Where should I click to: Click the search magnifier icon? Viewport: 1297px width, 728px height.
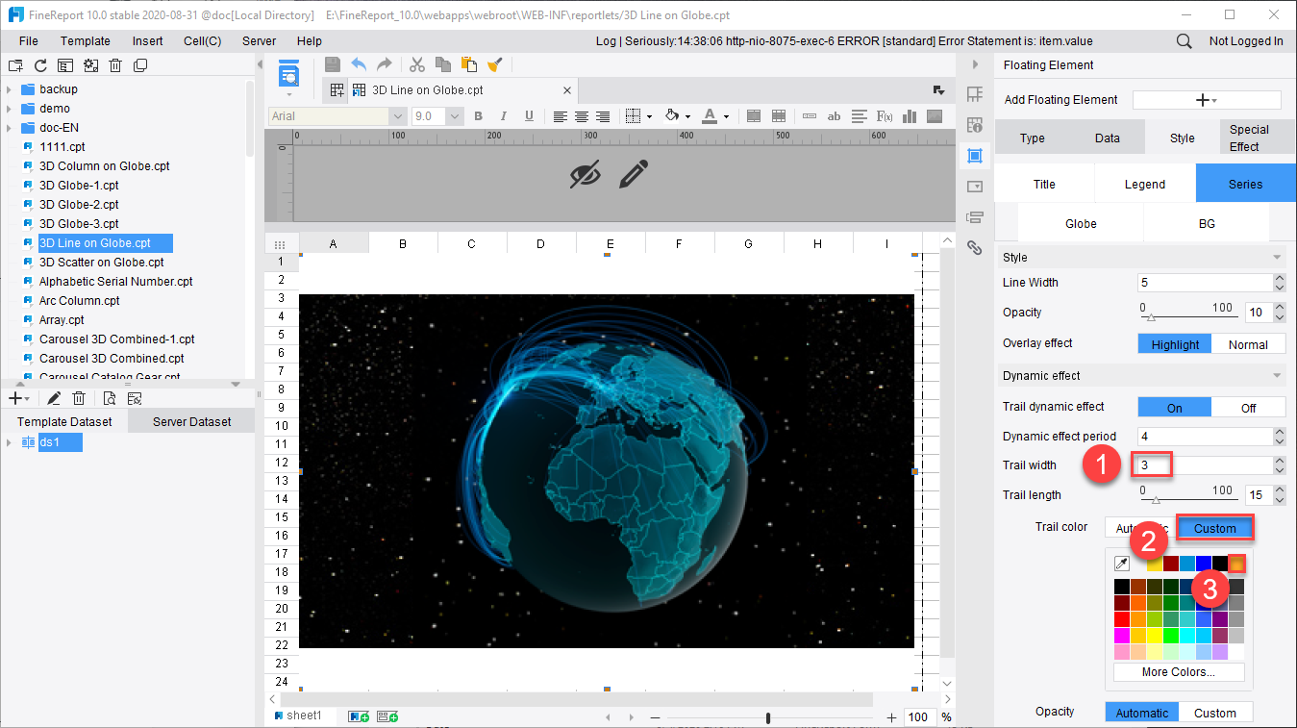(x=1184, y=41)
